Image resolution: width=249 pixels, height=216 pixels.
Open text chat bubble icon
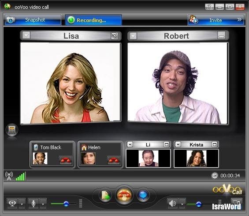(x=143, y=195)
